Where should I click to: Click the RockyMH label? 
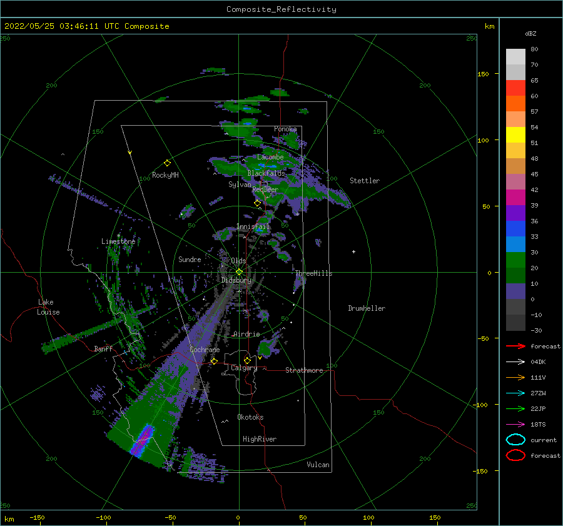(165, 175)
